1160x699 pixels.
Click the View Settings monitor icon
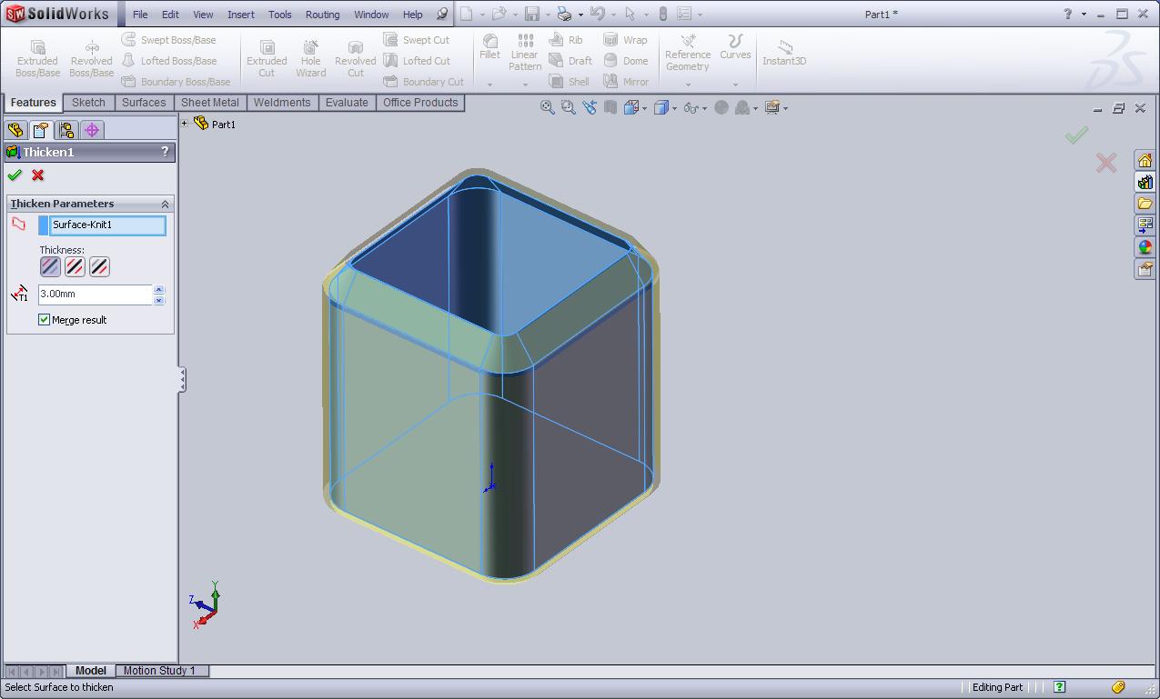[772, 107]
